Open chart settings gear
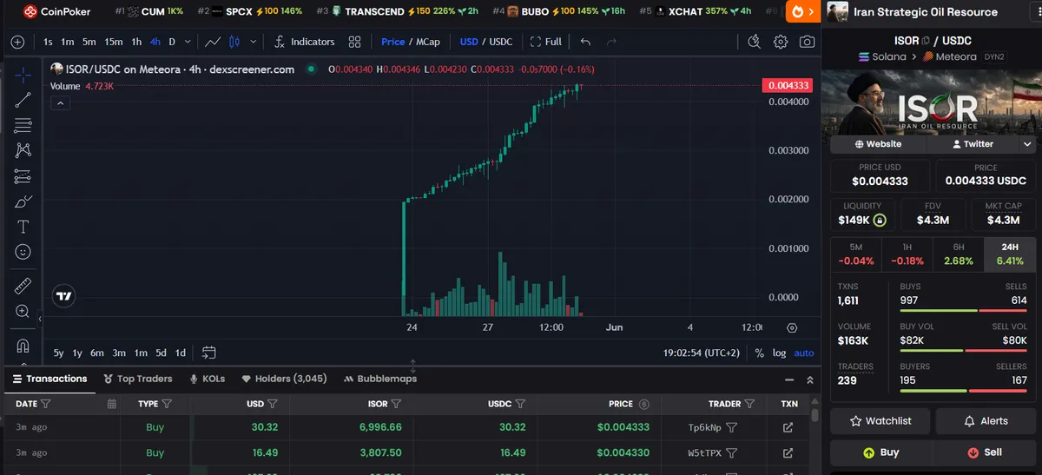Screen dimensions: 1042x475 point(781,42)
